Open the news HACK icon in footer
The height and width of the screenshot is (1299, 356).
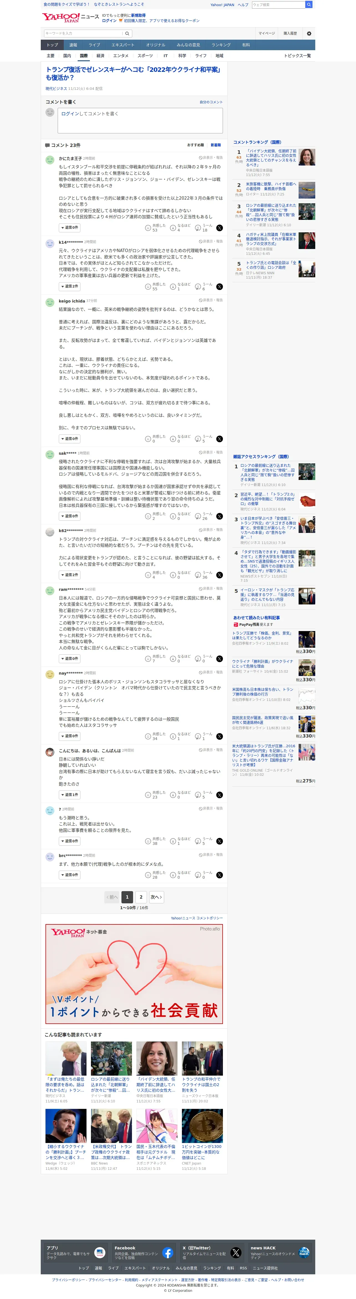304,1253
